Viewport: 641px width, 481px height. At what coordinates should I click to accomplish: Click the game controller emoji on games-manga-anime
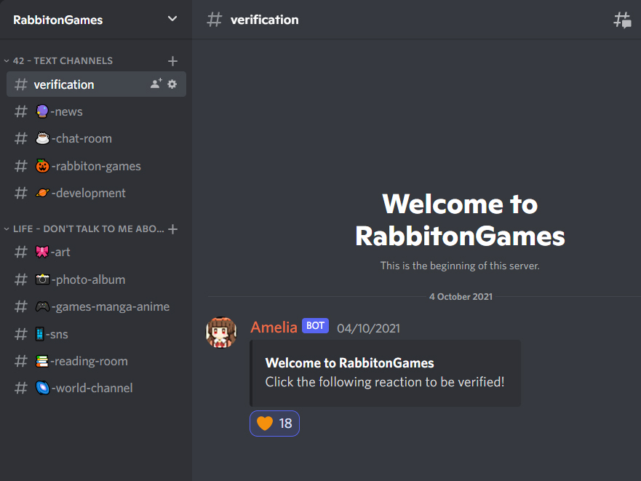point(42,307)
